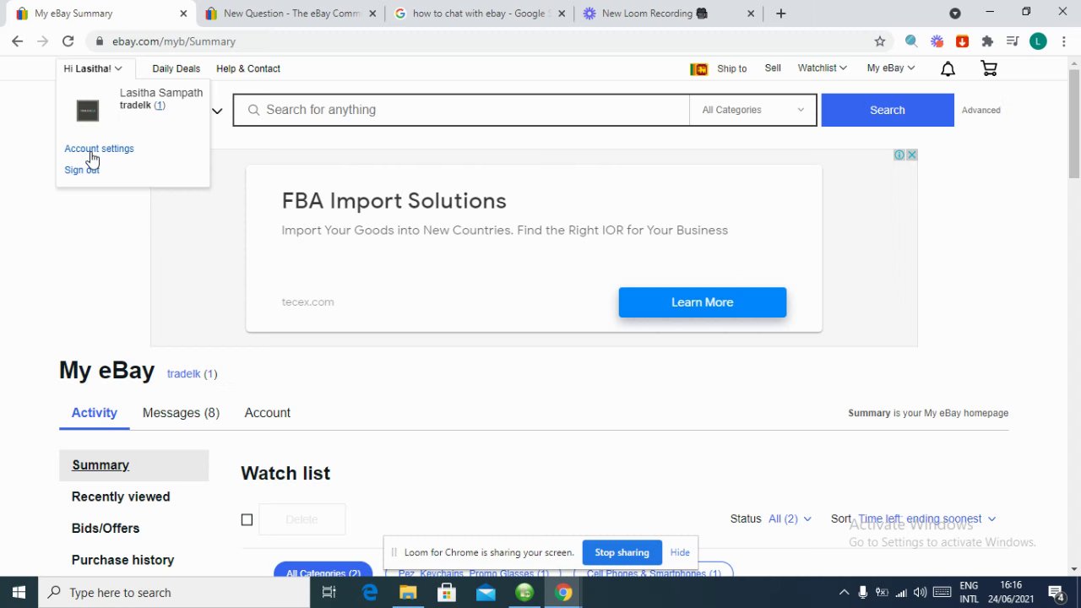1081x608 pixels.
Task: Click Stop sharing button
Action: point(622,552)
